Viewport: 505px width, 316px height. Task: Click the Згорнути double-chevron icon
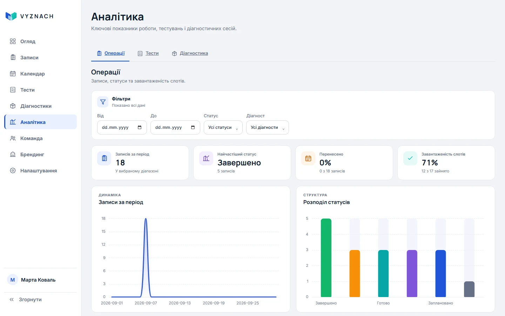12,299
